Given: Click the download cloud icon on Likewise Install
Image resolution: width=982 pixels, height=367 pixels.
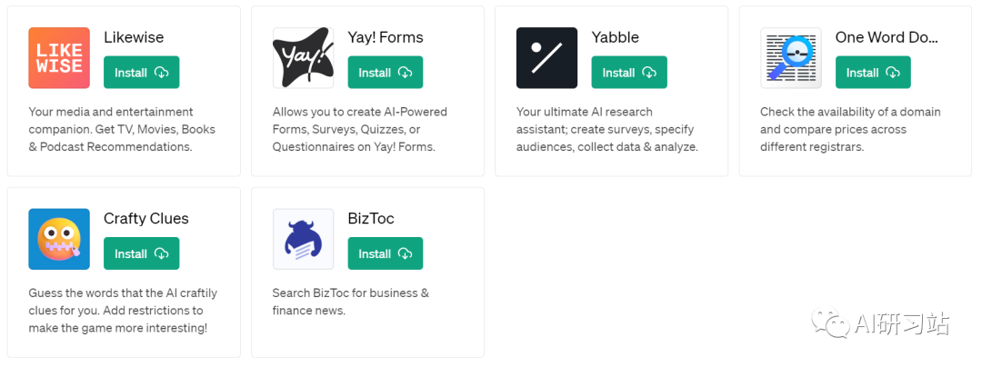Looking at the screenshot, I should (162, 73).
